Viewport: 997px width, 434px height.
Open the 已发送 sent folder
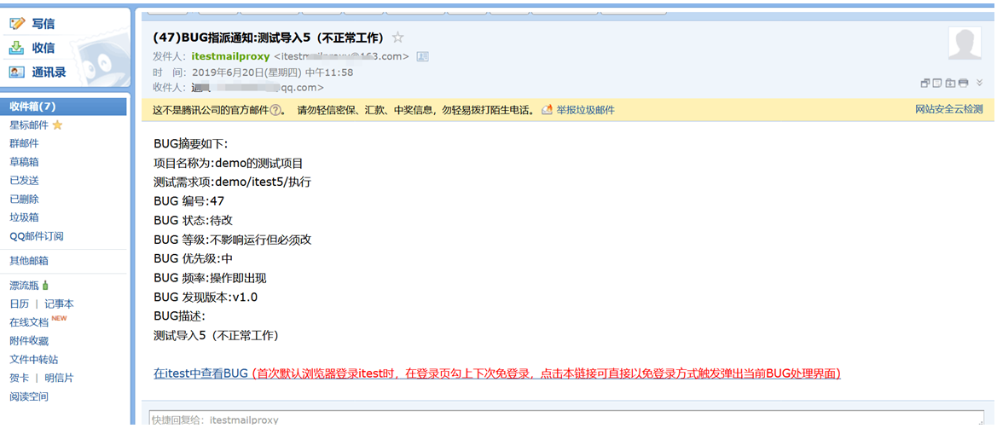24,181
